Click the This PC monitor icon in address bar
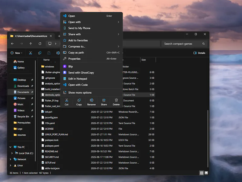242x182 pixels. coord(50,43)
